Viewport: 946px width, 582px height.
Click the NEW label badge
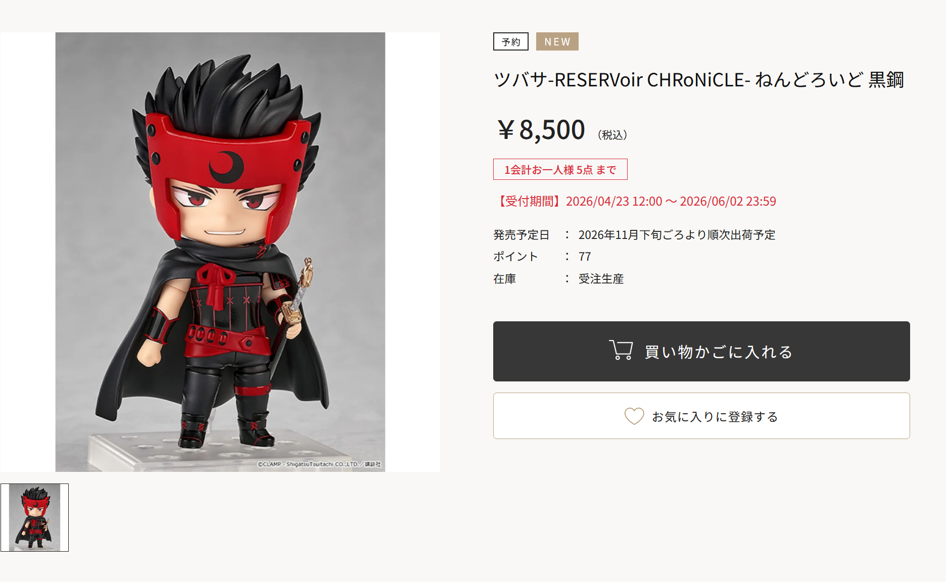557,41
